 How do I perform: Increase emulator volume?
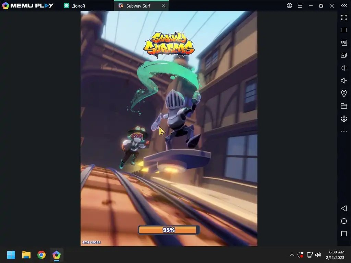coord(344,68)
